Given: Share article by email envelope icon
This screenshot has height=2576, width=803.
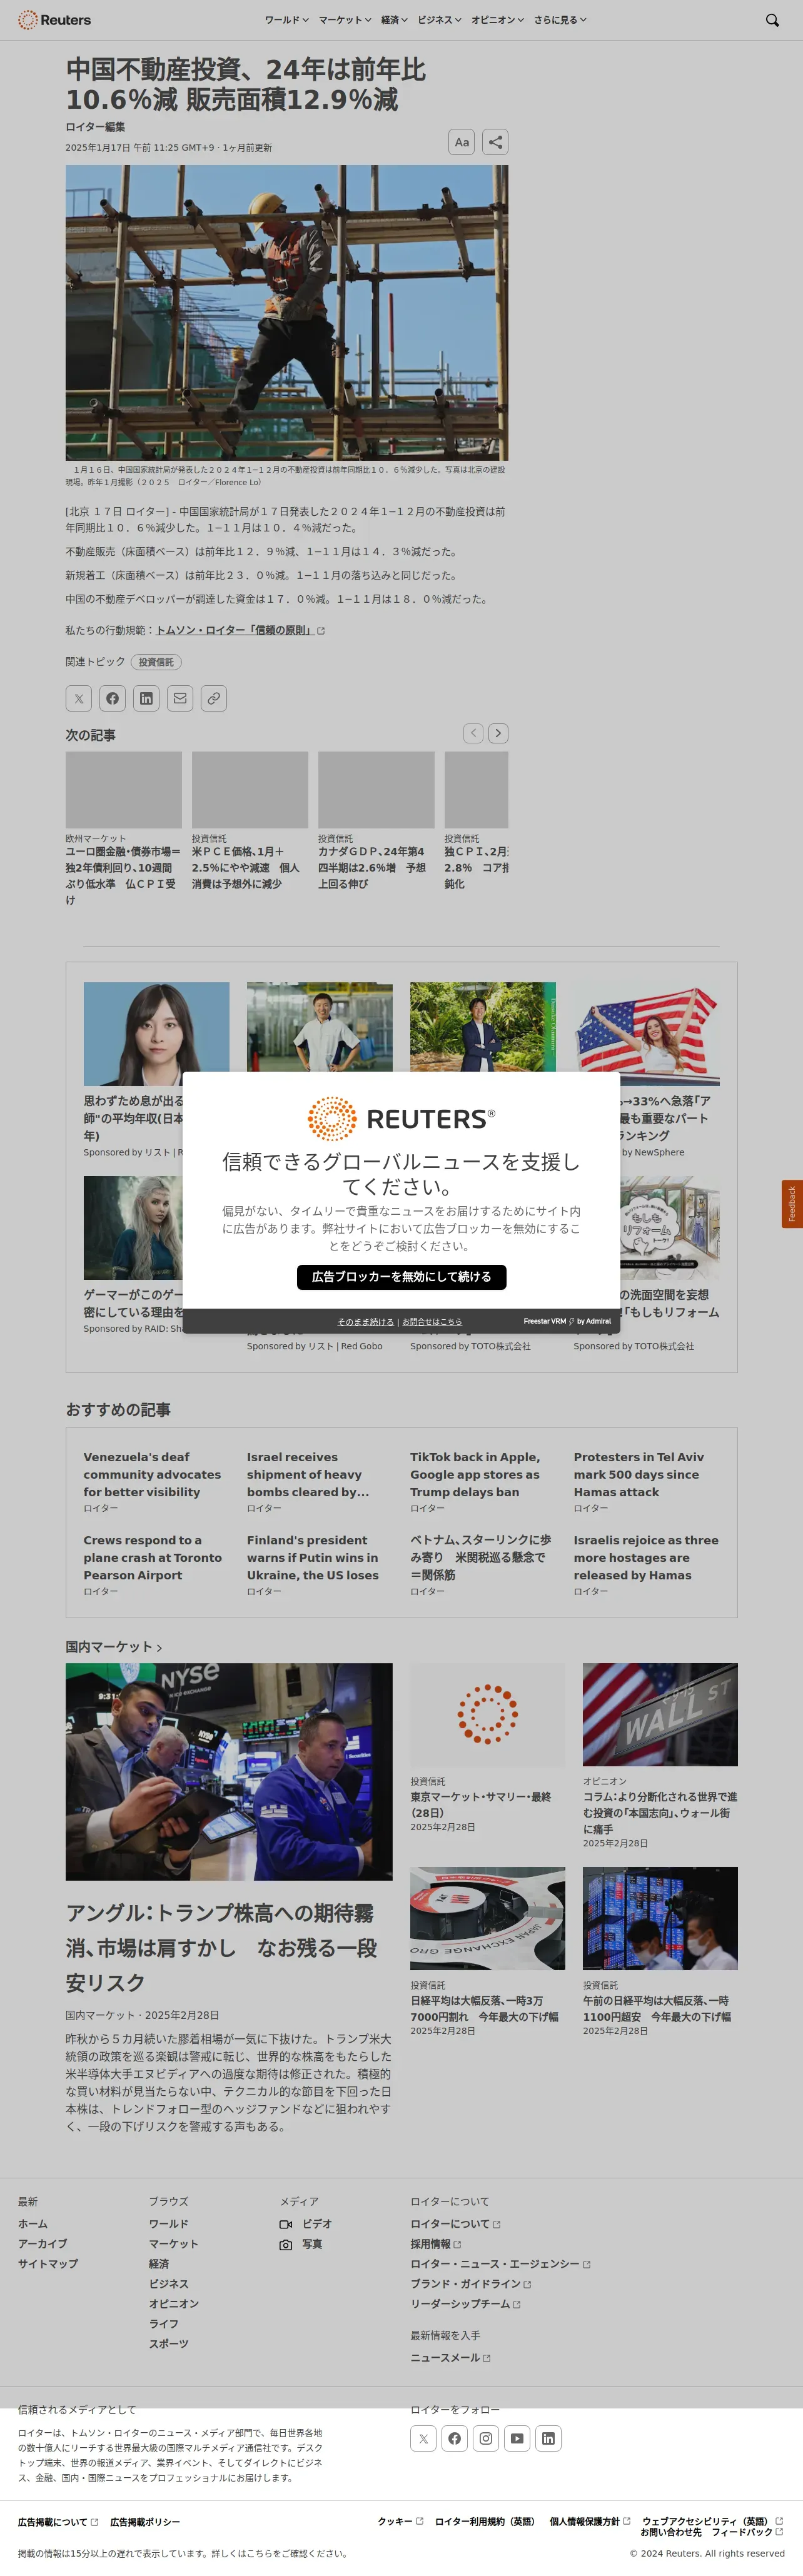Looking at the screenshot, I should pos(180,698).
